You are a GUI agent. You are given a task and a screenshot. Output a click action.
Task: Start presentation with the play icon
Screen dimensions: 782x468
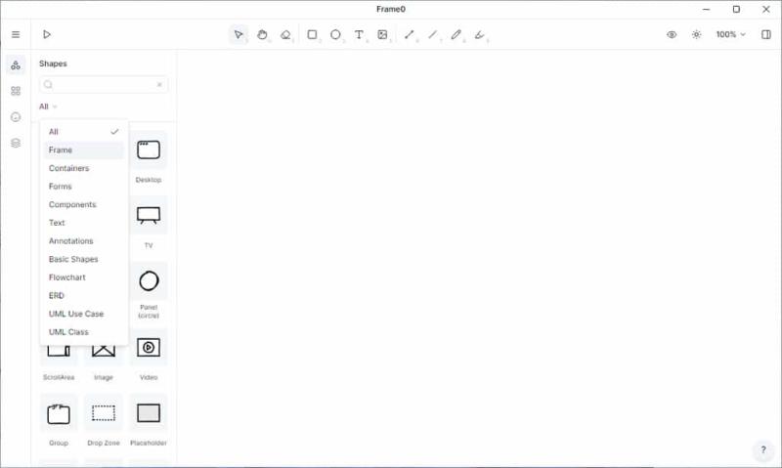(x=46, y=34)
